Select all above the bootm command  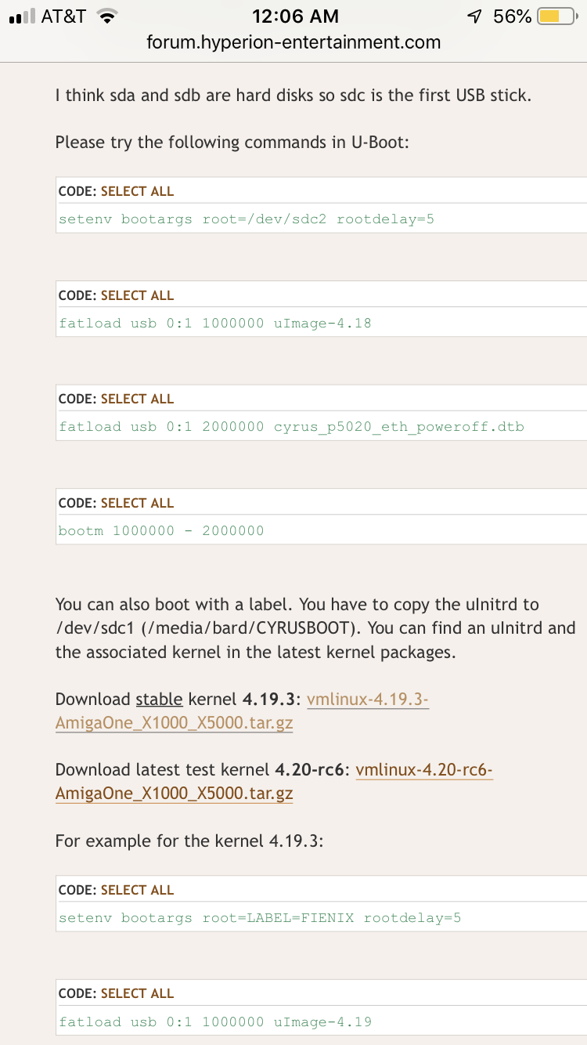point(137,503)
